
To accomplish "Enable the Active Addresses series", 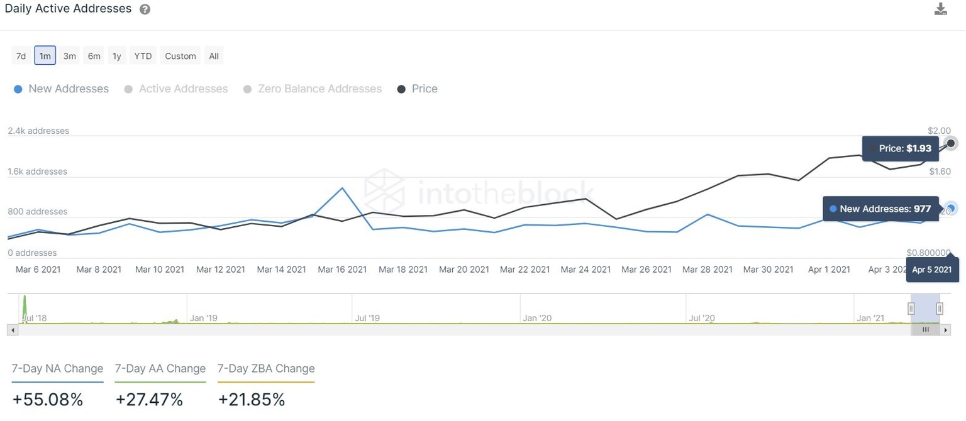I will click(x=176, y=89).
